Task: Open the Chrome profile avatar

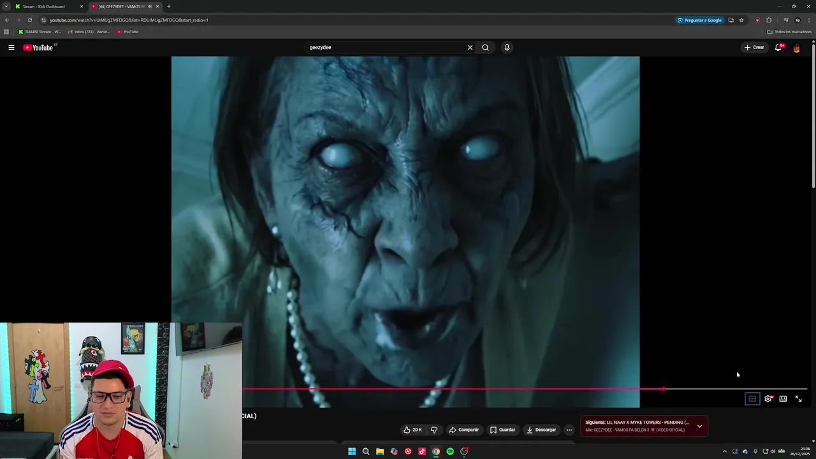Action: pyautogui.click(x=797, y=20)
